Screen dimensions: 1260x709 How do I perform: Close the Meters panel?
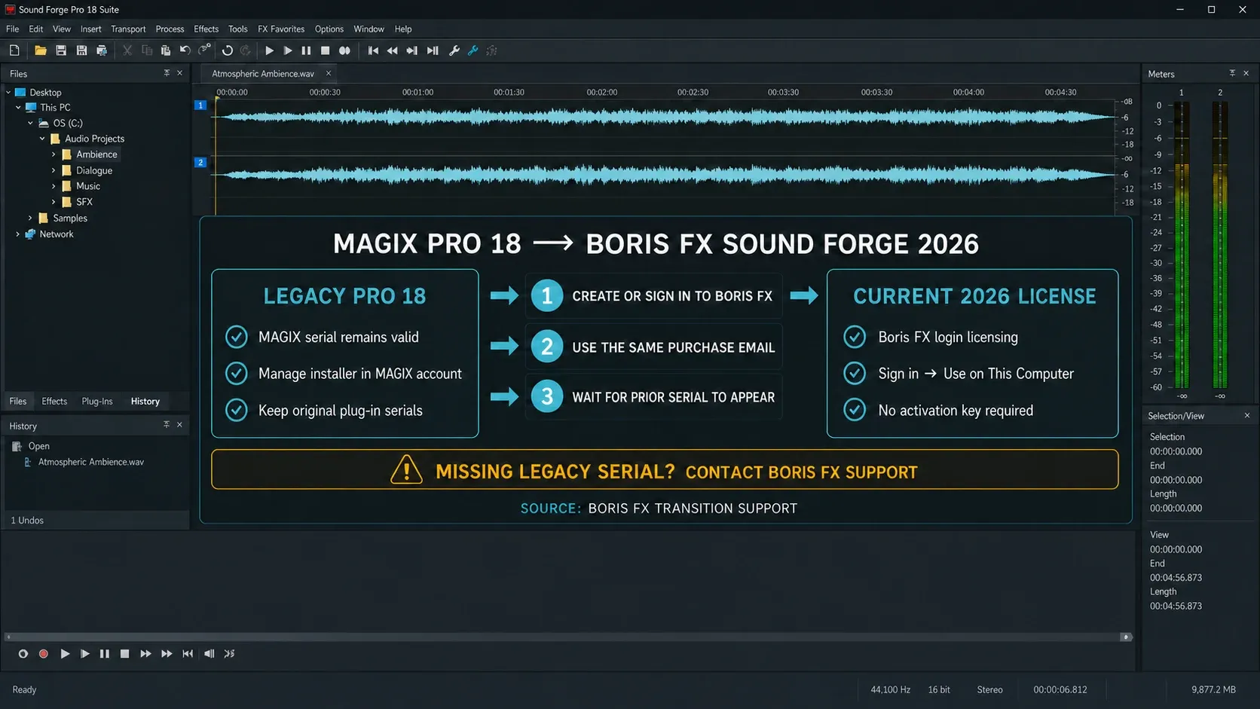click(x=1246, y=73)
